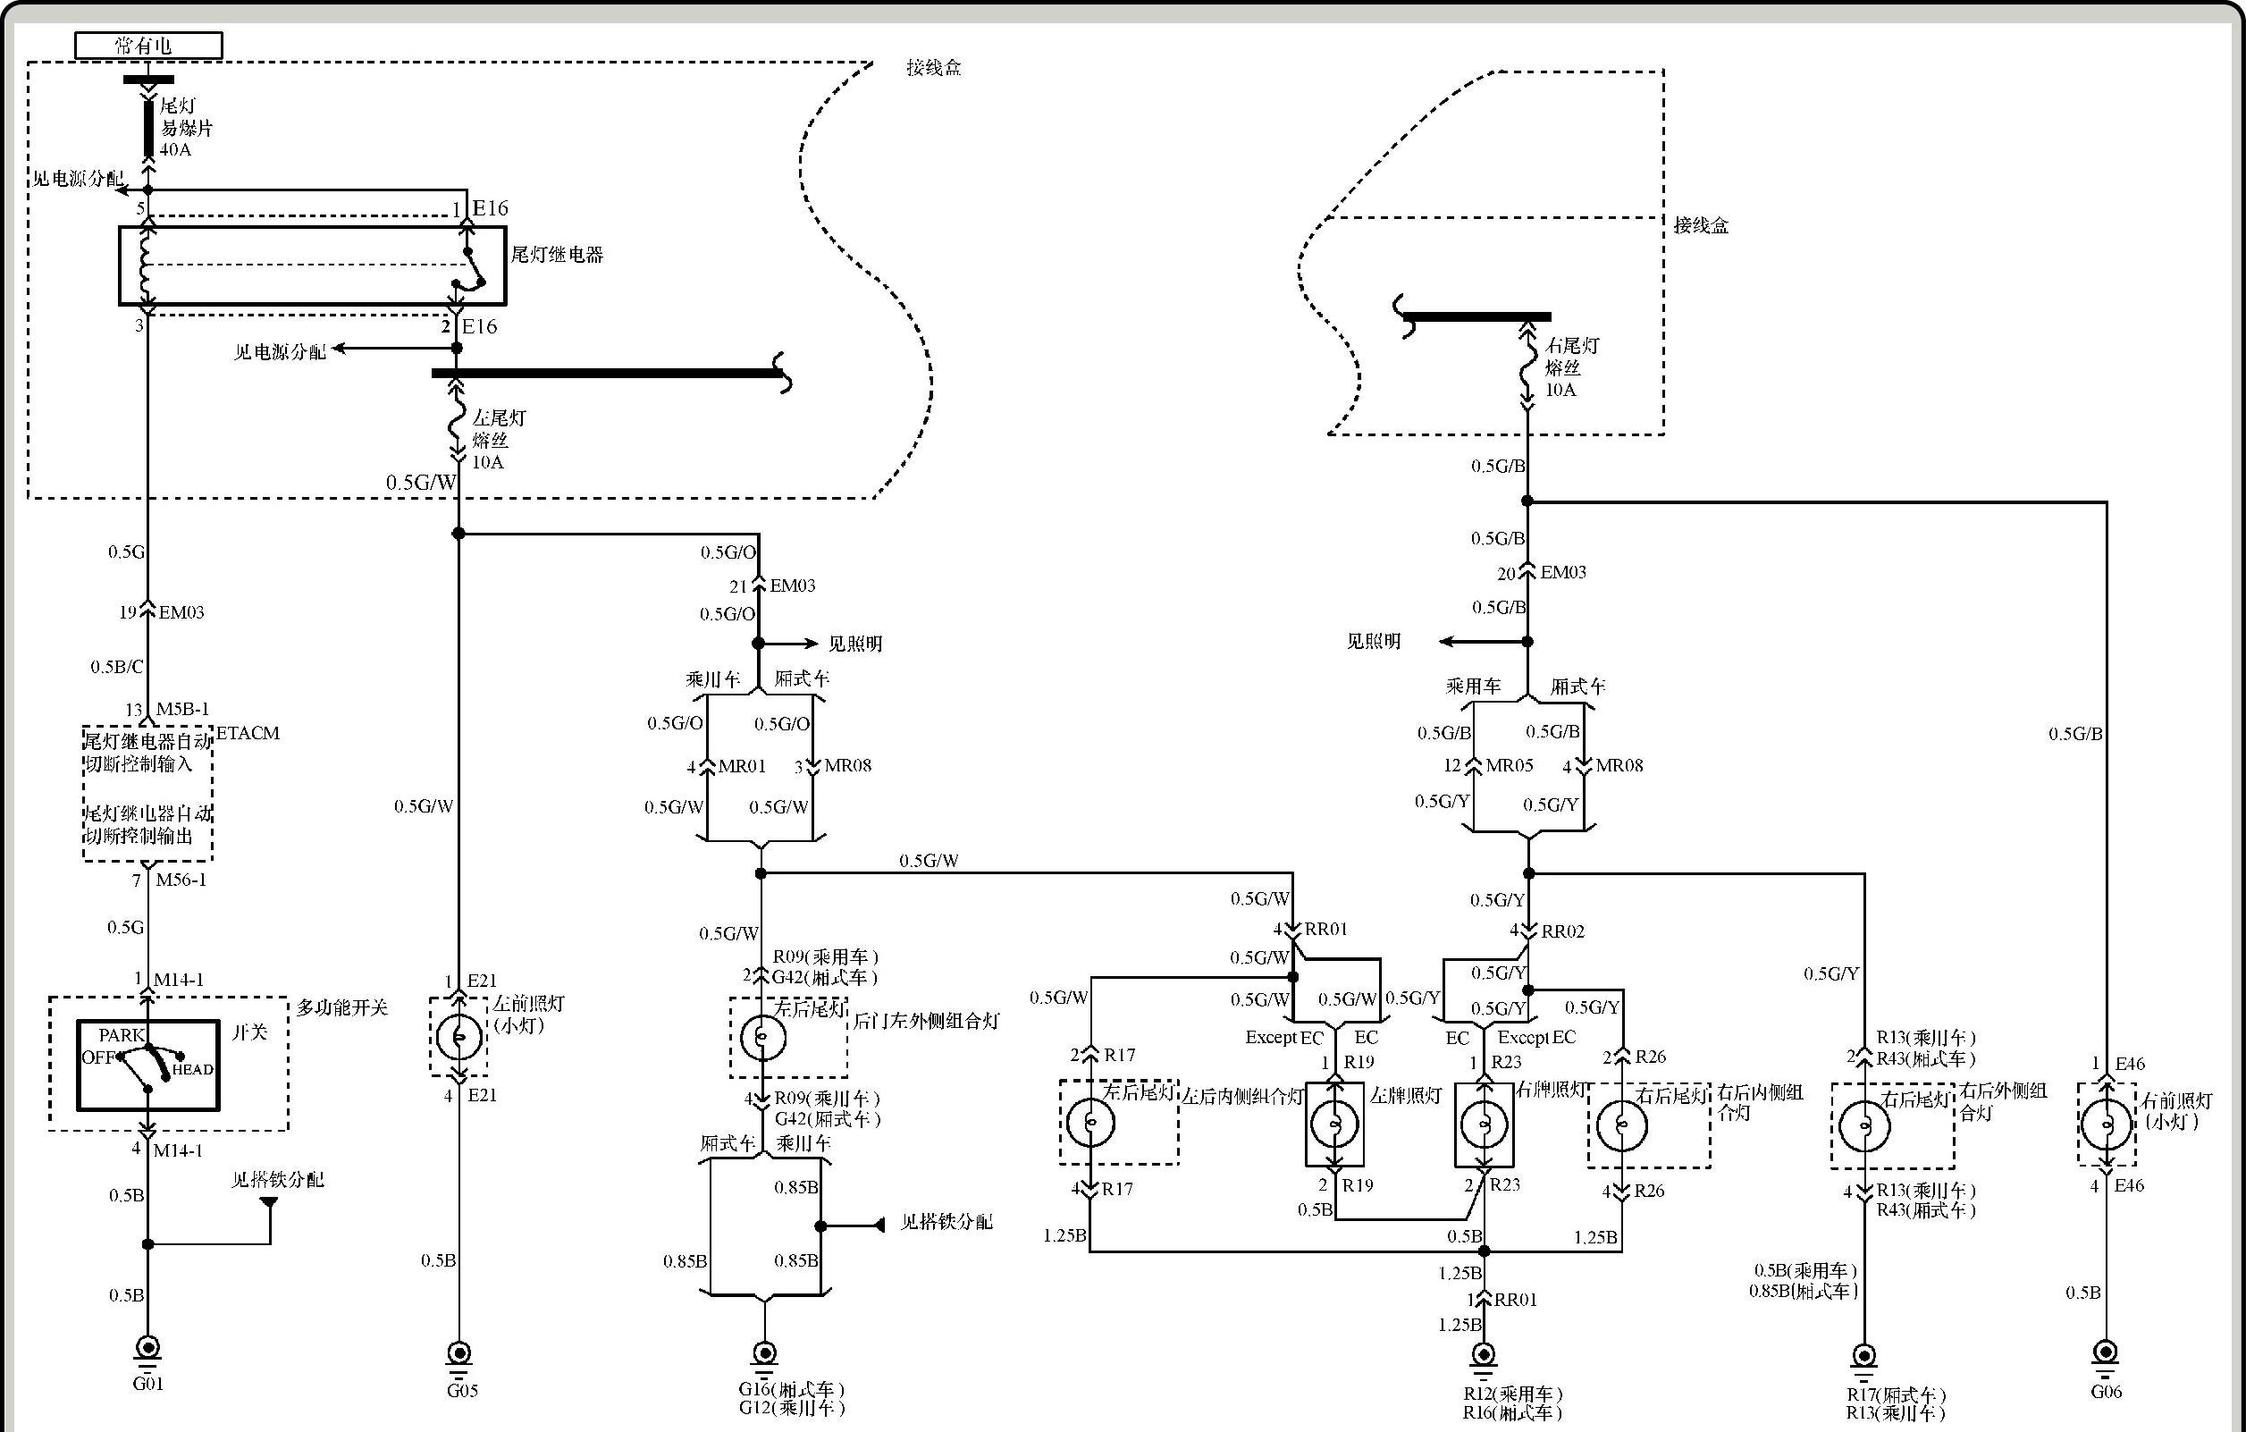
Task: Click the 2 E16 terminal label
Action: coord(469,326)
